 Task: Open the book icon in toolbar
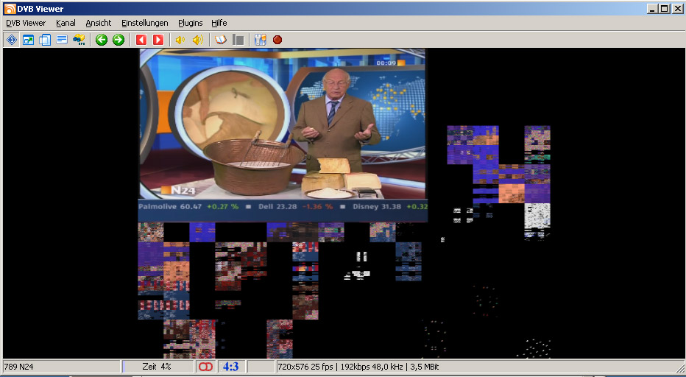click(221, 40)
